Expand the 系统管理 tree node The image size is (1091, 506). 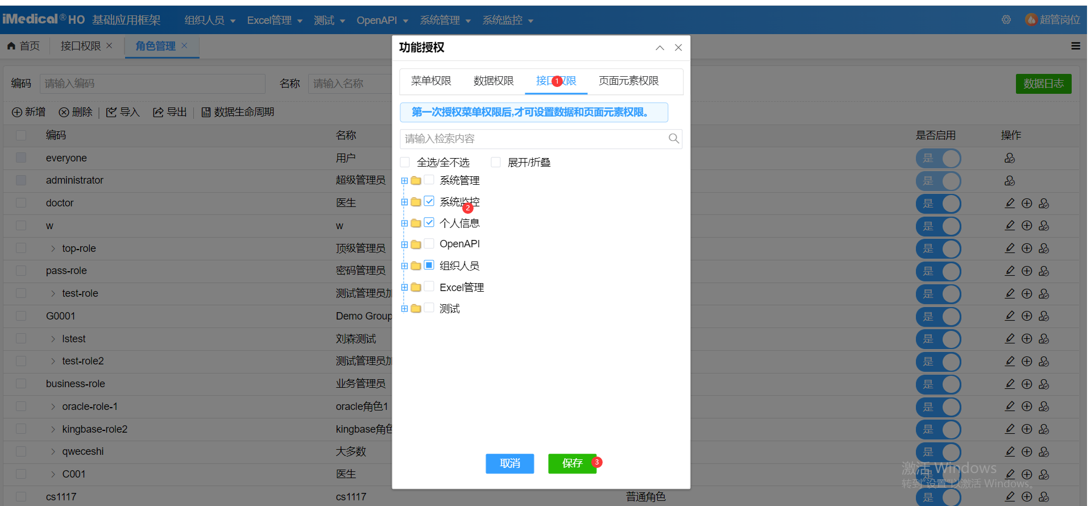point(404,181)
